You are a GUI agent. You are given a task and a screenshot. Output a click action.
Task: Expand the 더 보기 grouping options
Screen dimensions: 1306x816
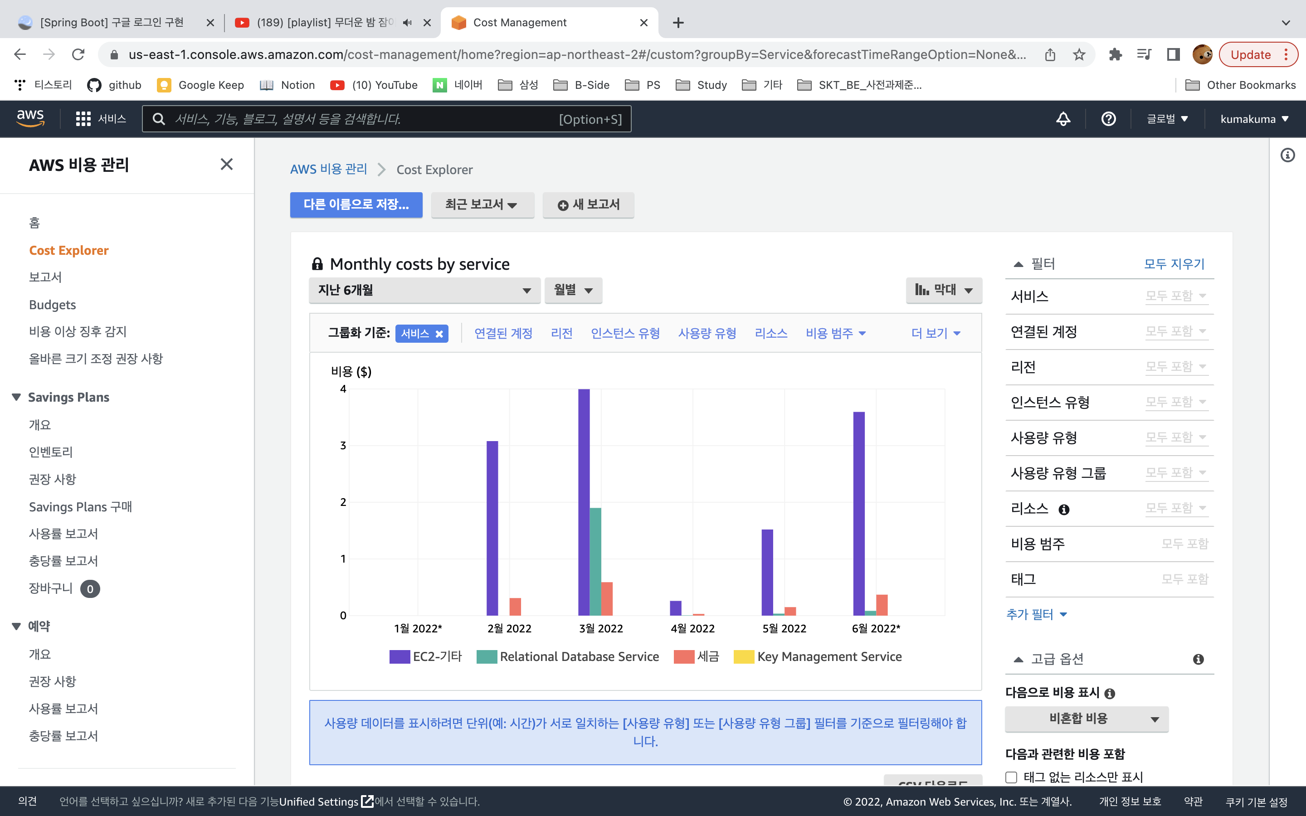pos(936,334)
